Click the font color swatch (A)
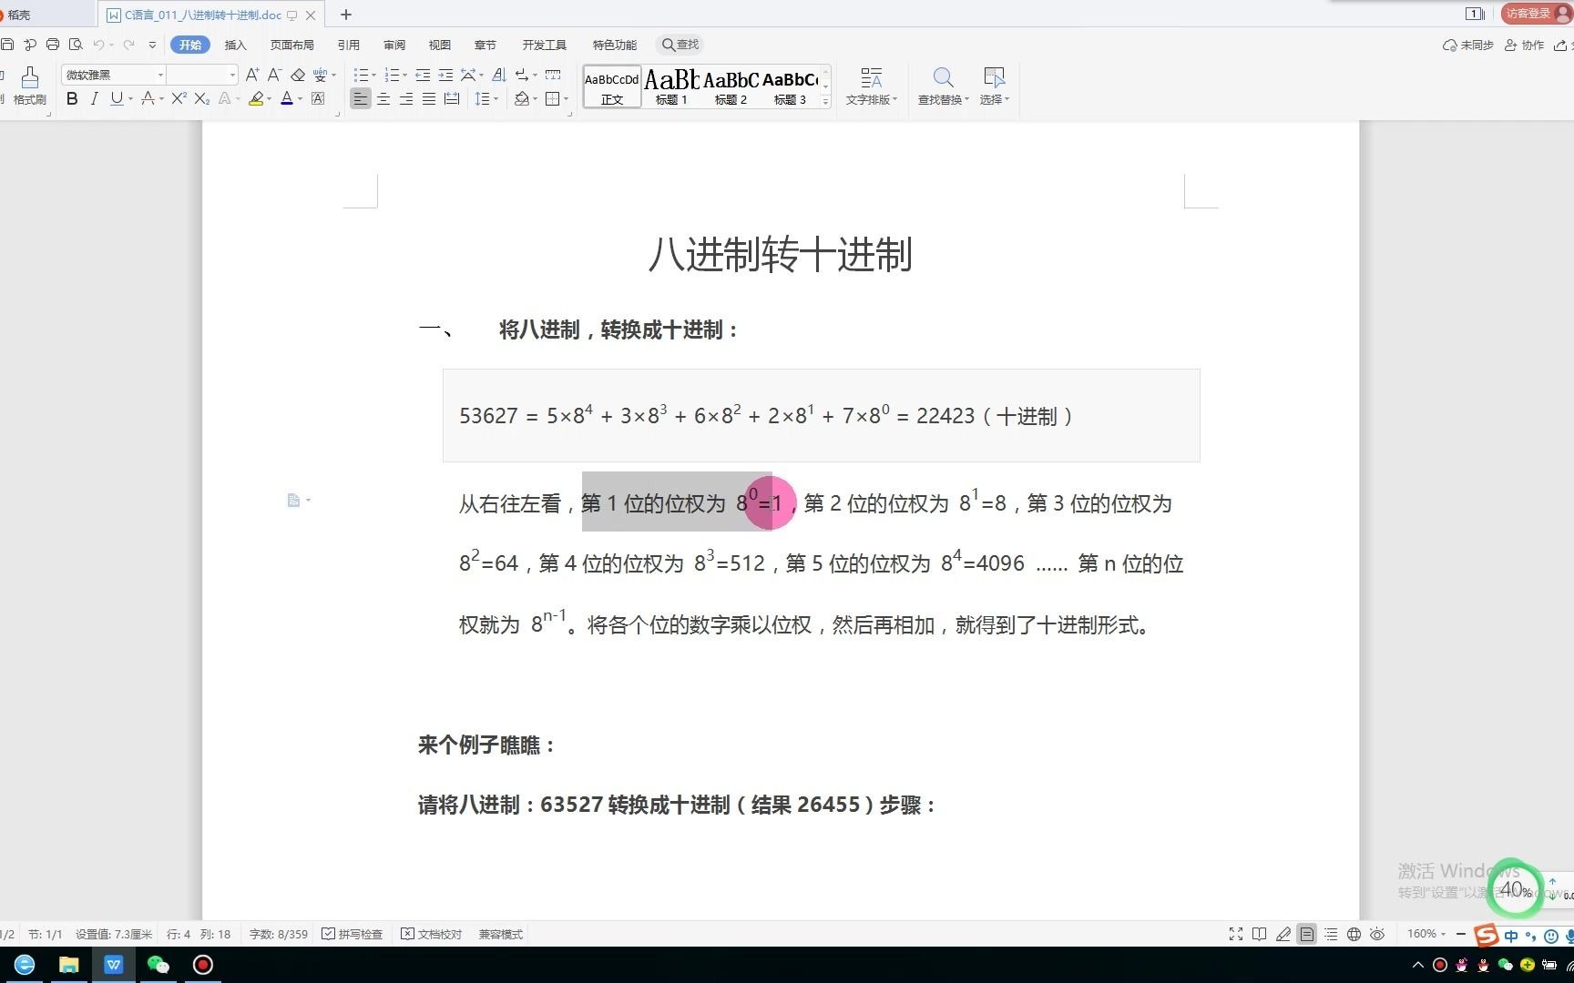This screenshot has width=1574, height=983. (x=287, y=99)
